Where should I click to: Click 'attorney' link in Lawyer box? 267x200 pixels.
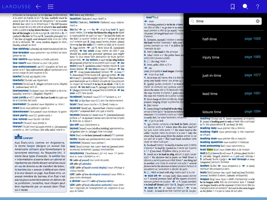pos(33,153)
